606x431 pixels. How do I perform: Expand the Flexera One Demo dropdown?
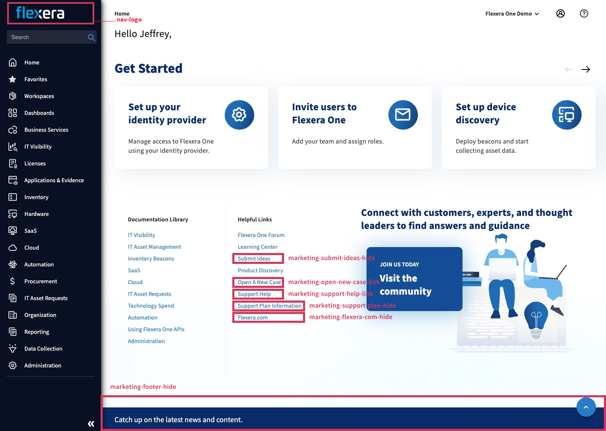tap(512, 14)
